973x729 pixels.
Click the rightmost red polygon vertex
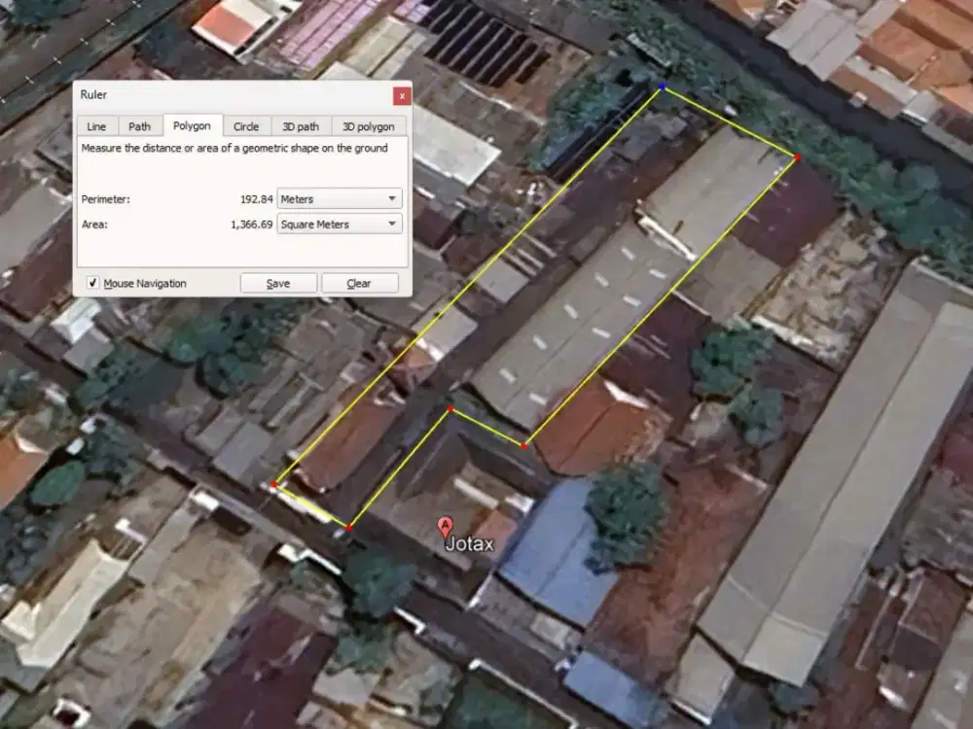(797, 156)
